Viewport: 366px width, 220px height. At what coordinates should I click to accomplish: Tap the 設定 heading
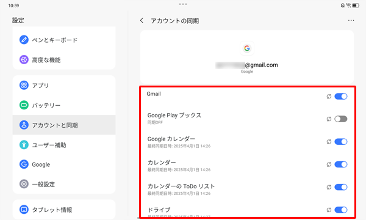point(18,20)
